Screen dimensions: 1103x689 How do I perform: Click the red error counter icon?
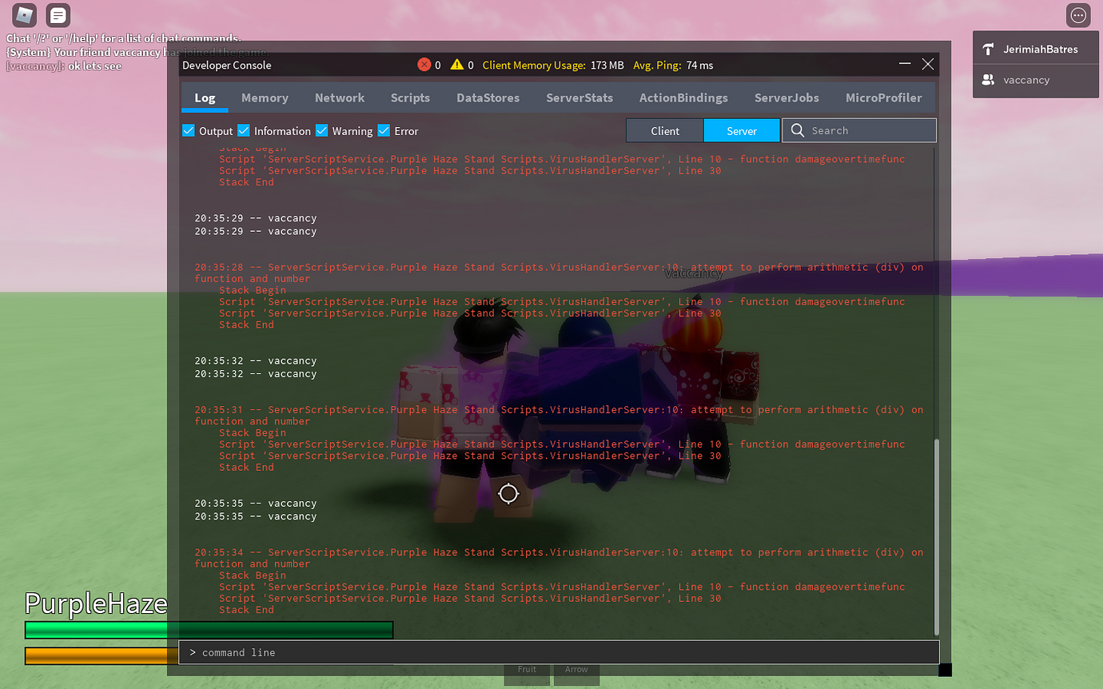click(423, 65)
